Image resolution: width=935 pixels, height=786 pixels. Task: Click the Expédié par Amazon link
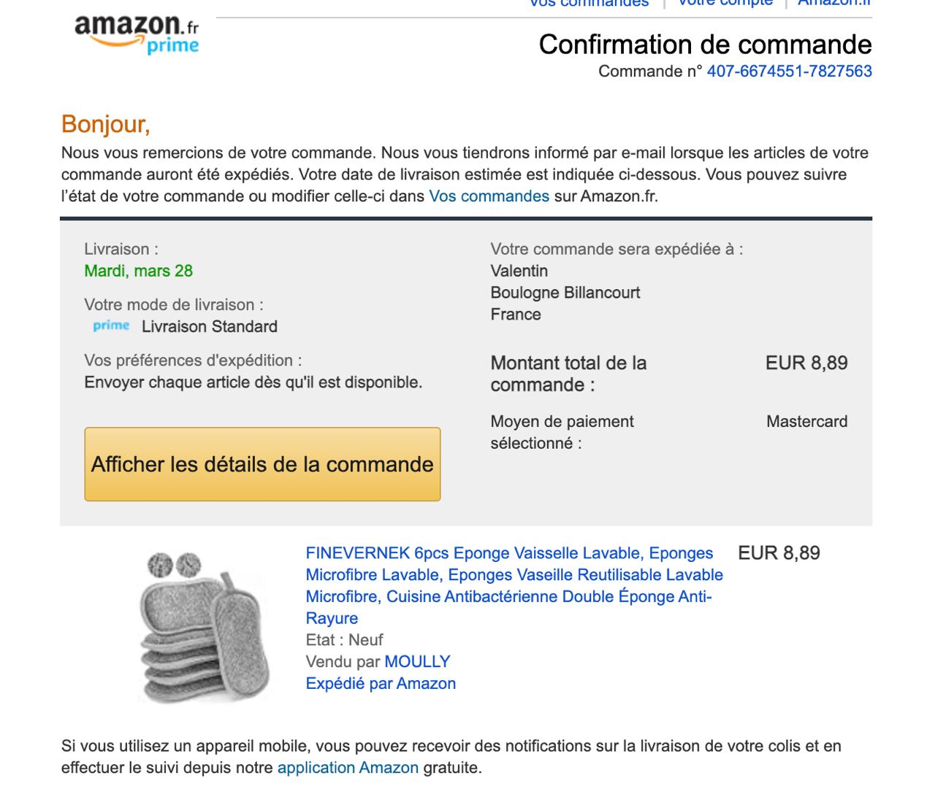point(381,684)
